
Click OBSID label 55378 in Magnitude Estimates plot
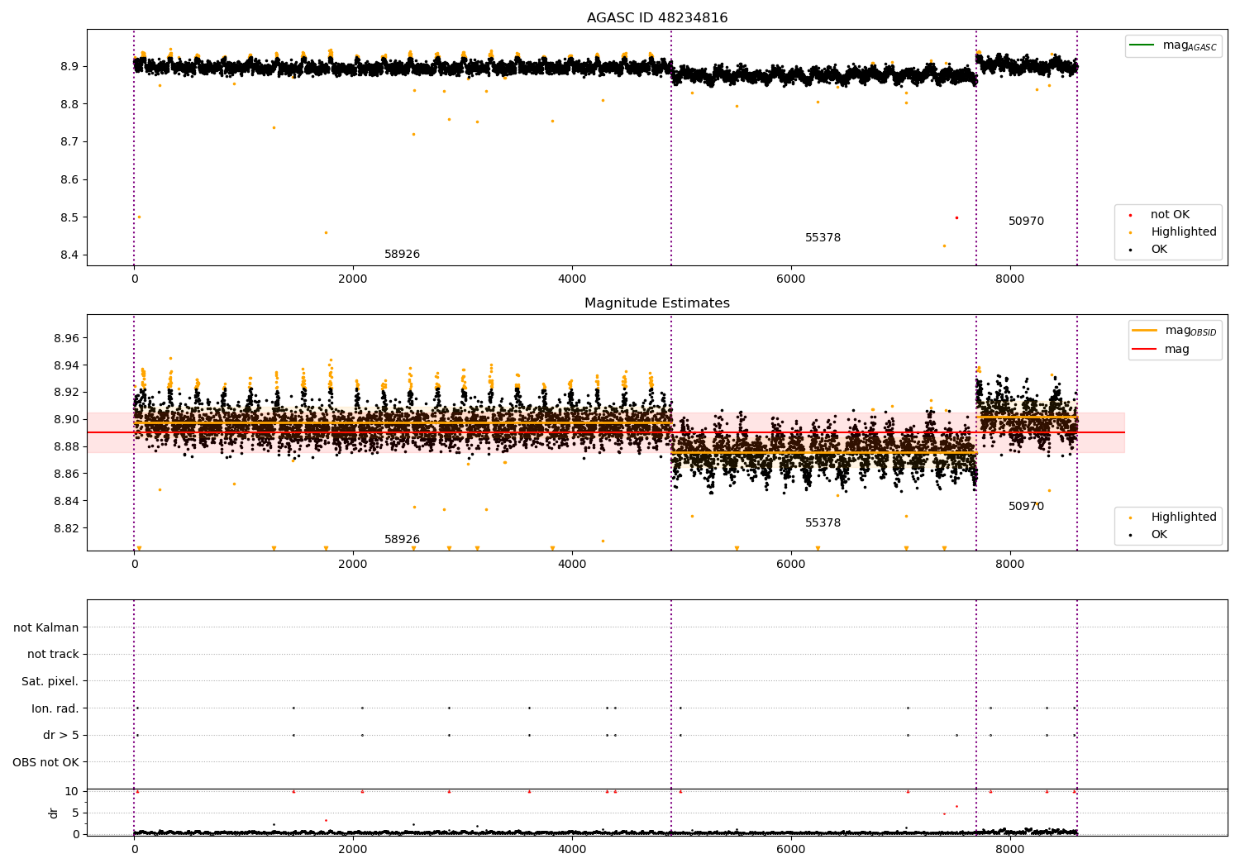pos(823,522)
